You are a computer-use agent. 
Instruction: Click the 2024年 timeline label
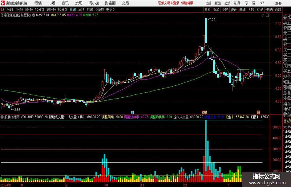point(6,185)
